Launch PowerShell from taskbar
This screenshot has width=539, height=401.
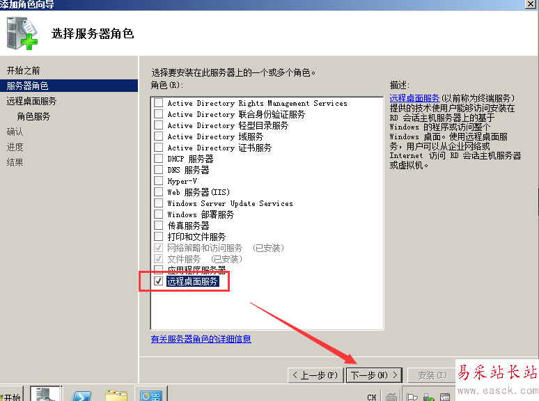(x=81, y=395)
